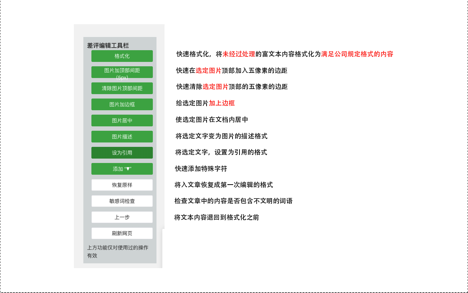Click the note 上方功能仅对使用过的操作有效
Screen dimensions: 468x293
point(118,252)
